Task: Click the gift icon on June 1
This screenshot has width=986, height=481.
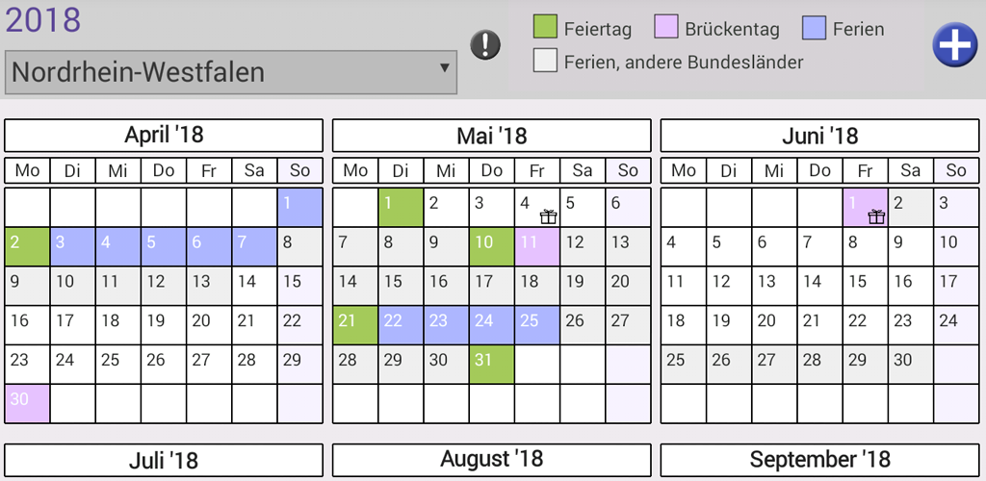Action: tap(876, 216)
